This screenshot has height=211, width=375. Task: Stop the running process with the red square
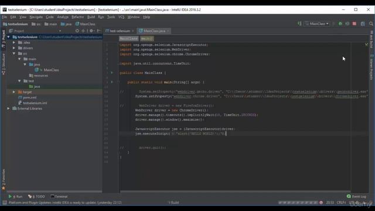point(354,23)
